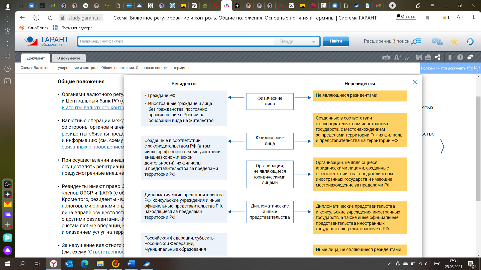Open the Ответственность schema link
This screenshot has width=481, height=270.
pos(106,252)
